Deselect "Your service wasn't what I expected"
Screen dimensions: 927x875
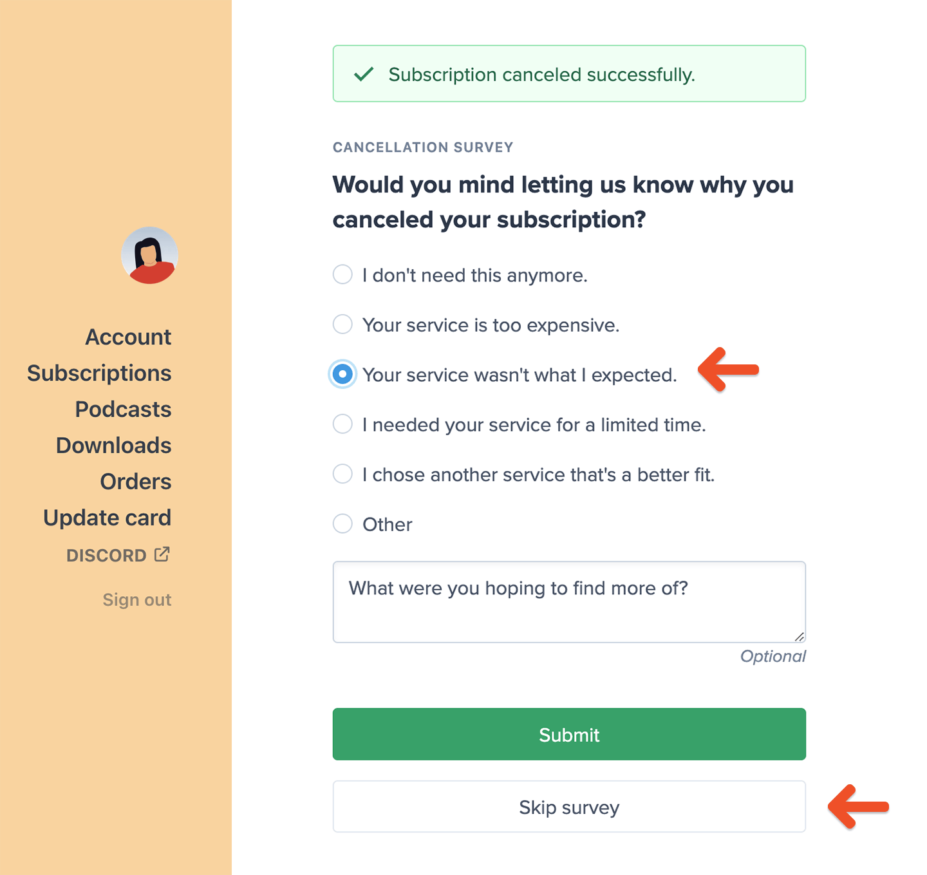(342, 373)
